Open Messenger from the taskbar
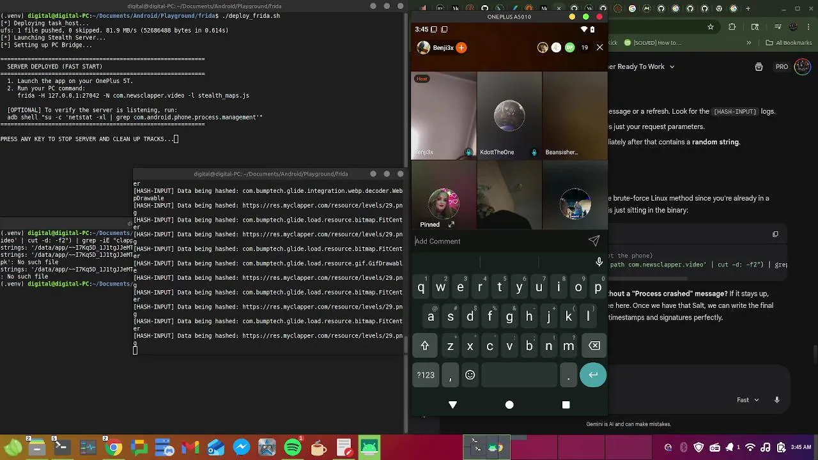 click(x=241, y=448)
